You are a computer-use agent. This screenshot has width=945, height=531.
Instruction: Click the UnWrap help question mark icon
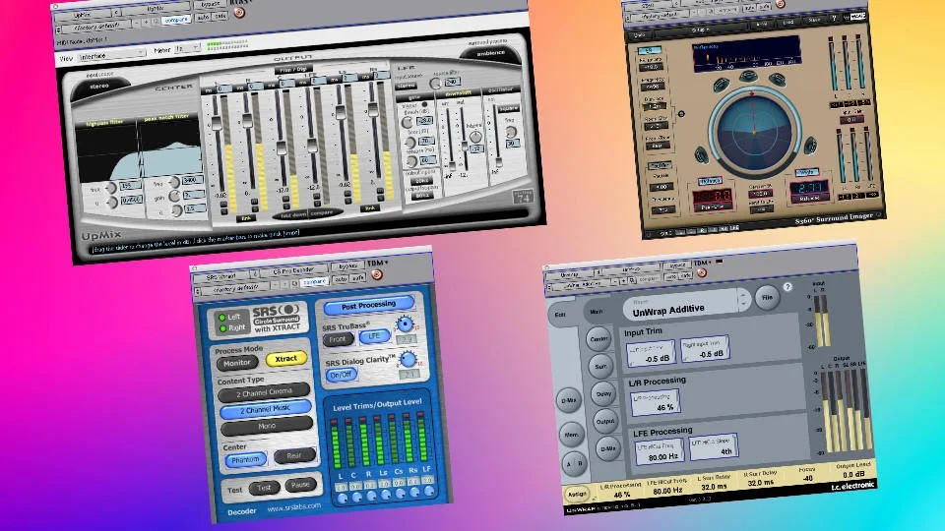click(787, 287)
